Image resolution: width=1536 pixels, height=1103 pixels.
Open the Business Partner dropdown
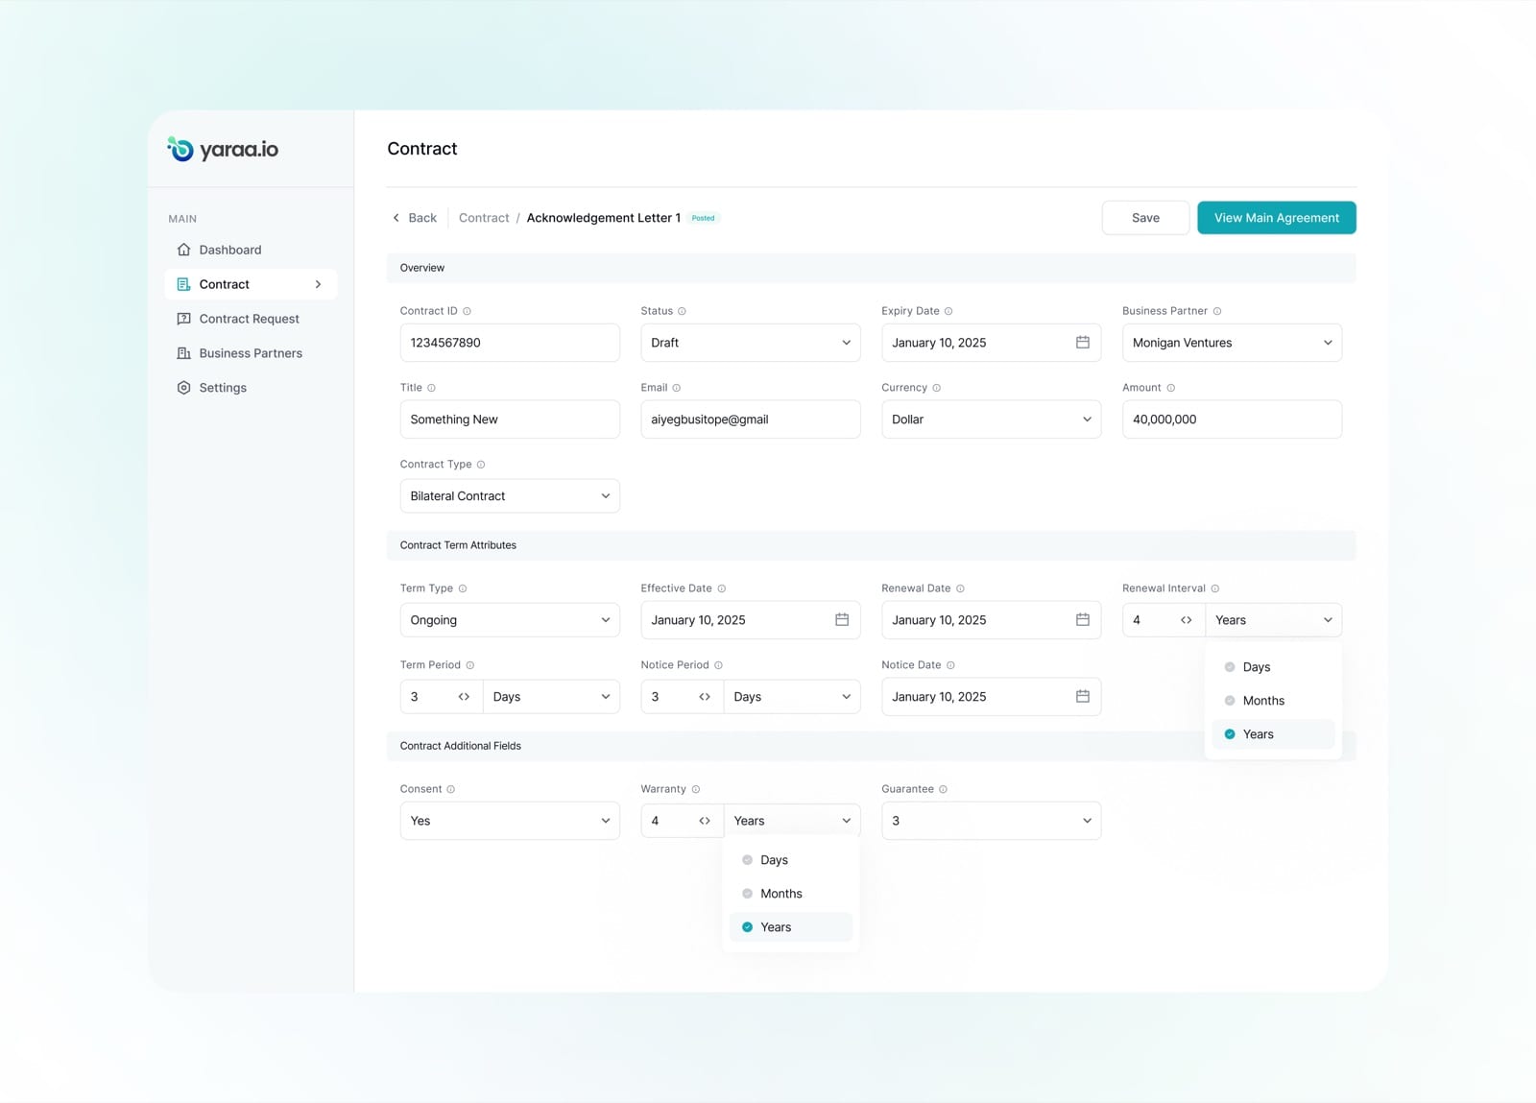(1232, 343)
